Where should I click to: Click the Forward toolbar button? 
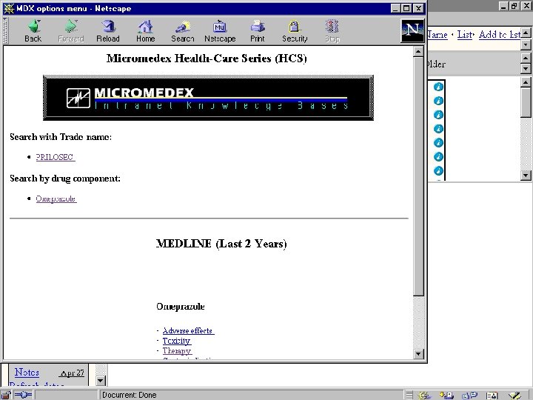pyautogui.click(x=71, y=31)
